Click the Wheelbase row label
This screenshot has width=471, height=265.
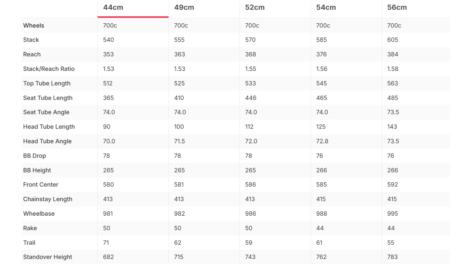39,214
